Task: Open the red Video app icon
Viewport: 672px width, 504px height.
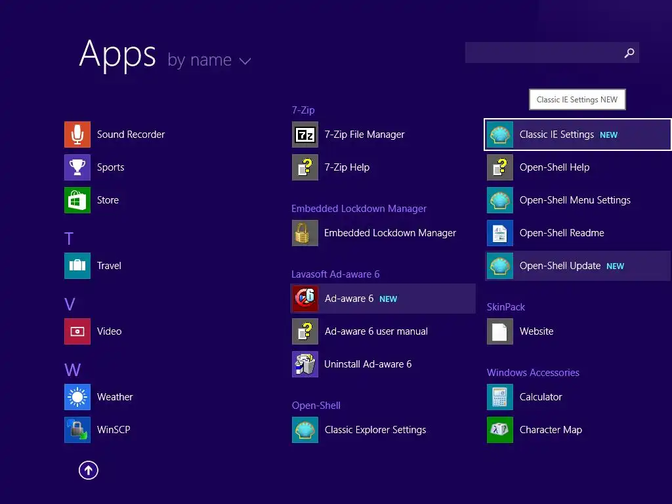Action: [x=77, y=331]
